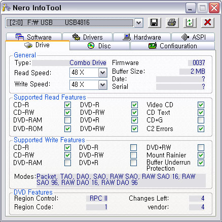222x222 pixels.
Task: Switch to the Software tab
Action: 34,37
